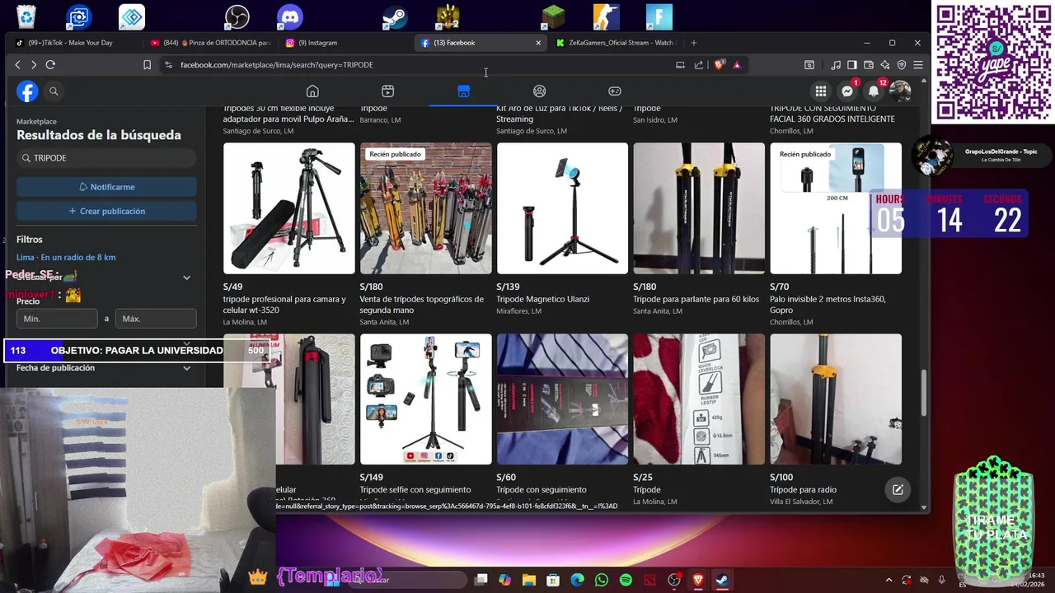Open the Brave browser main menu

(918, 65)
